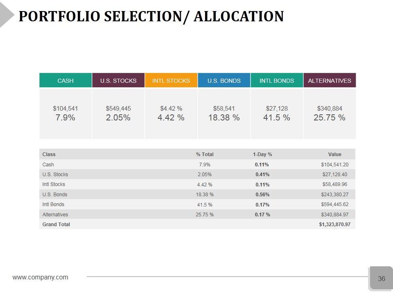Image resolution: width=393 pixels, height=295 pixels.
Task: Select the Portfolio Selection/Allocation title text
Action: (x=151, y=16)
